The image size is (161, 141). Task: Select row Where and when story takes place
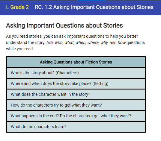(76, 84)
